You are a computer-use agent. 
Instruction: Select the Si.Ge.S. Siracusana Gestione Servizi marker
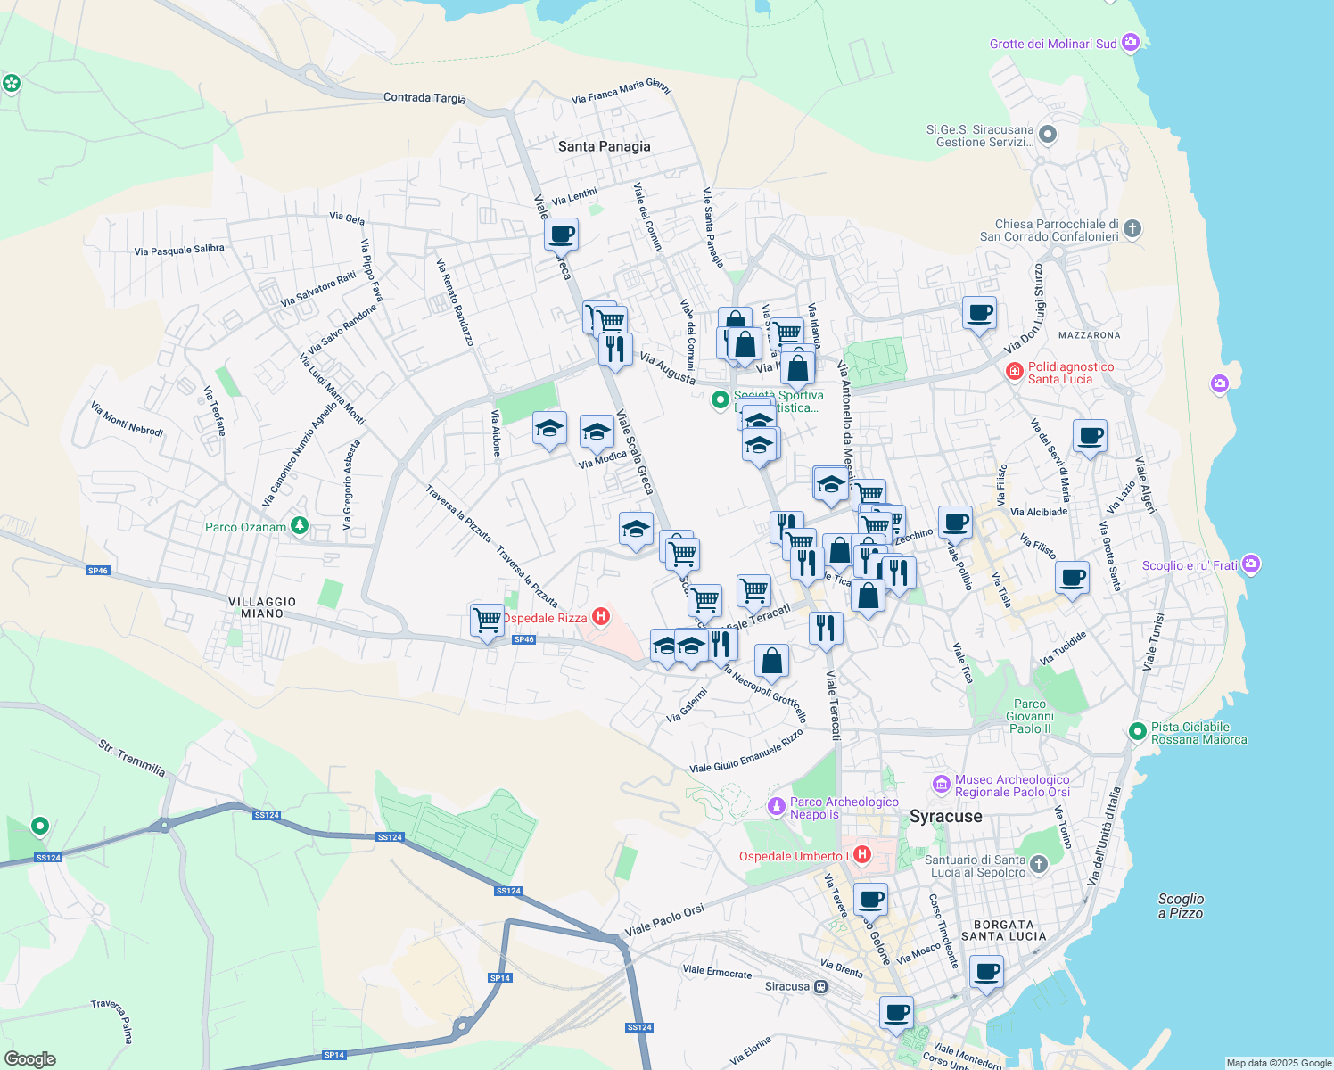click(x=1048, y=135)
